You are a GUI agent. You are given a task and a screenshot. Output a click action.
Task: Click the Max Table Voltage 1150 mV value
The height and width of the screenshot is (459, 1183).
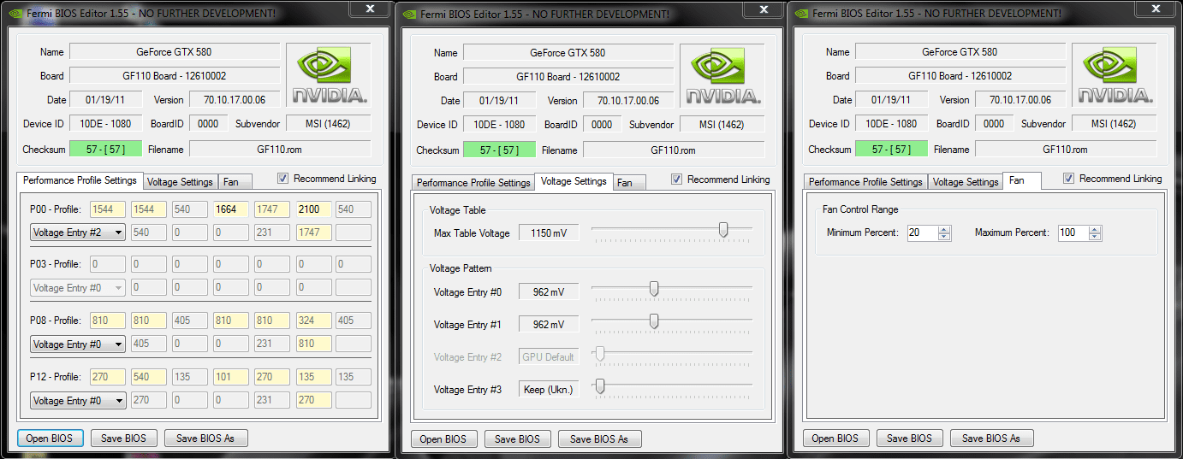[549, 233]
